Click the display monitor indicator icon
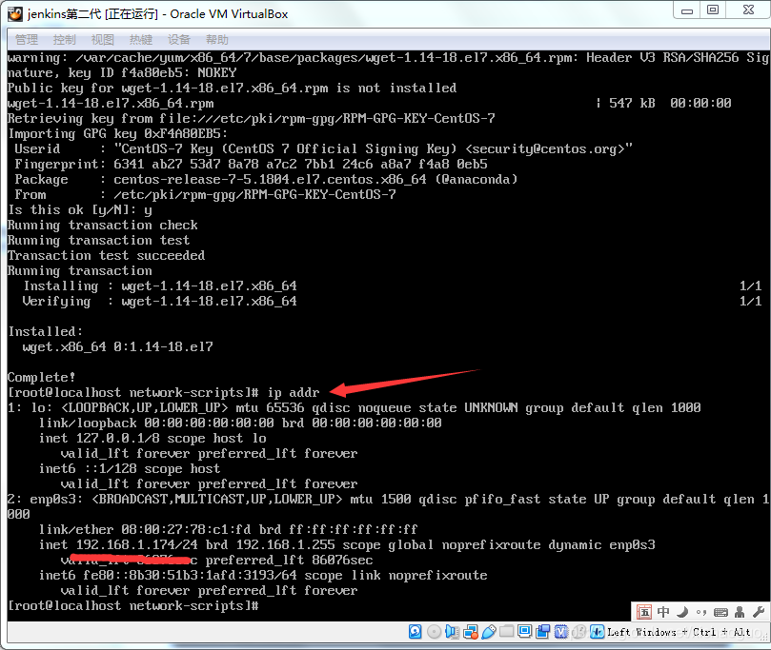The height and width of the screenshot is (650, 771). click(x=525, y=631)
